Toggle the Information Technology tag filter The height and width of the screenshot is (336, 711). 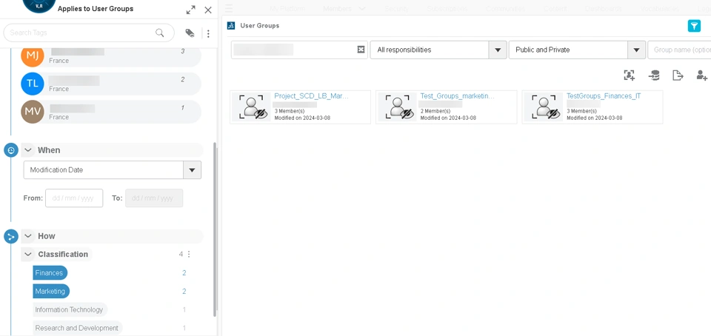pos(69,310)
